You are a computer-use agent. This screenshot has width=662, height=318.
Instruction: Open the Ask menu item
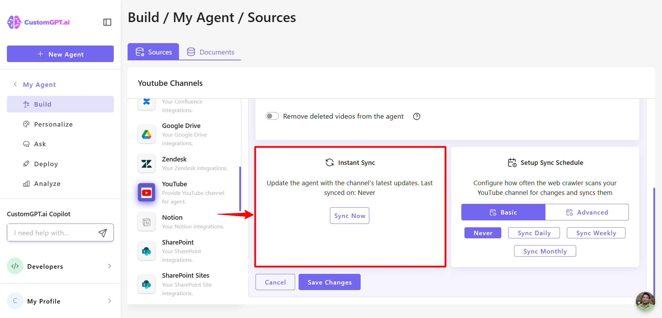pos(60,144)
